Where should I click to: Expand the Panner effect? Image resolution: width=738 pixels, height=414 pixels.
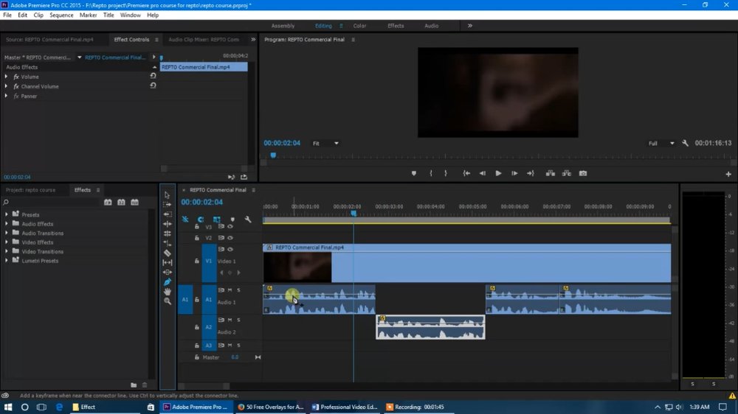pyautogui.click(x=6, y=96)
